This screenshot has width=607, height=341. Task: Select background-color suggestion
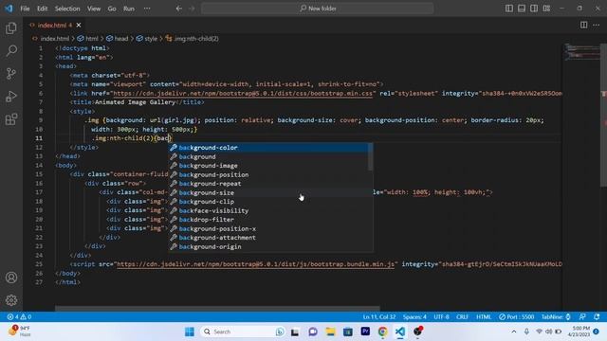click(x=268, y=148)
